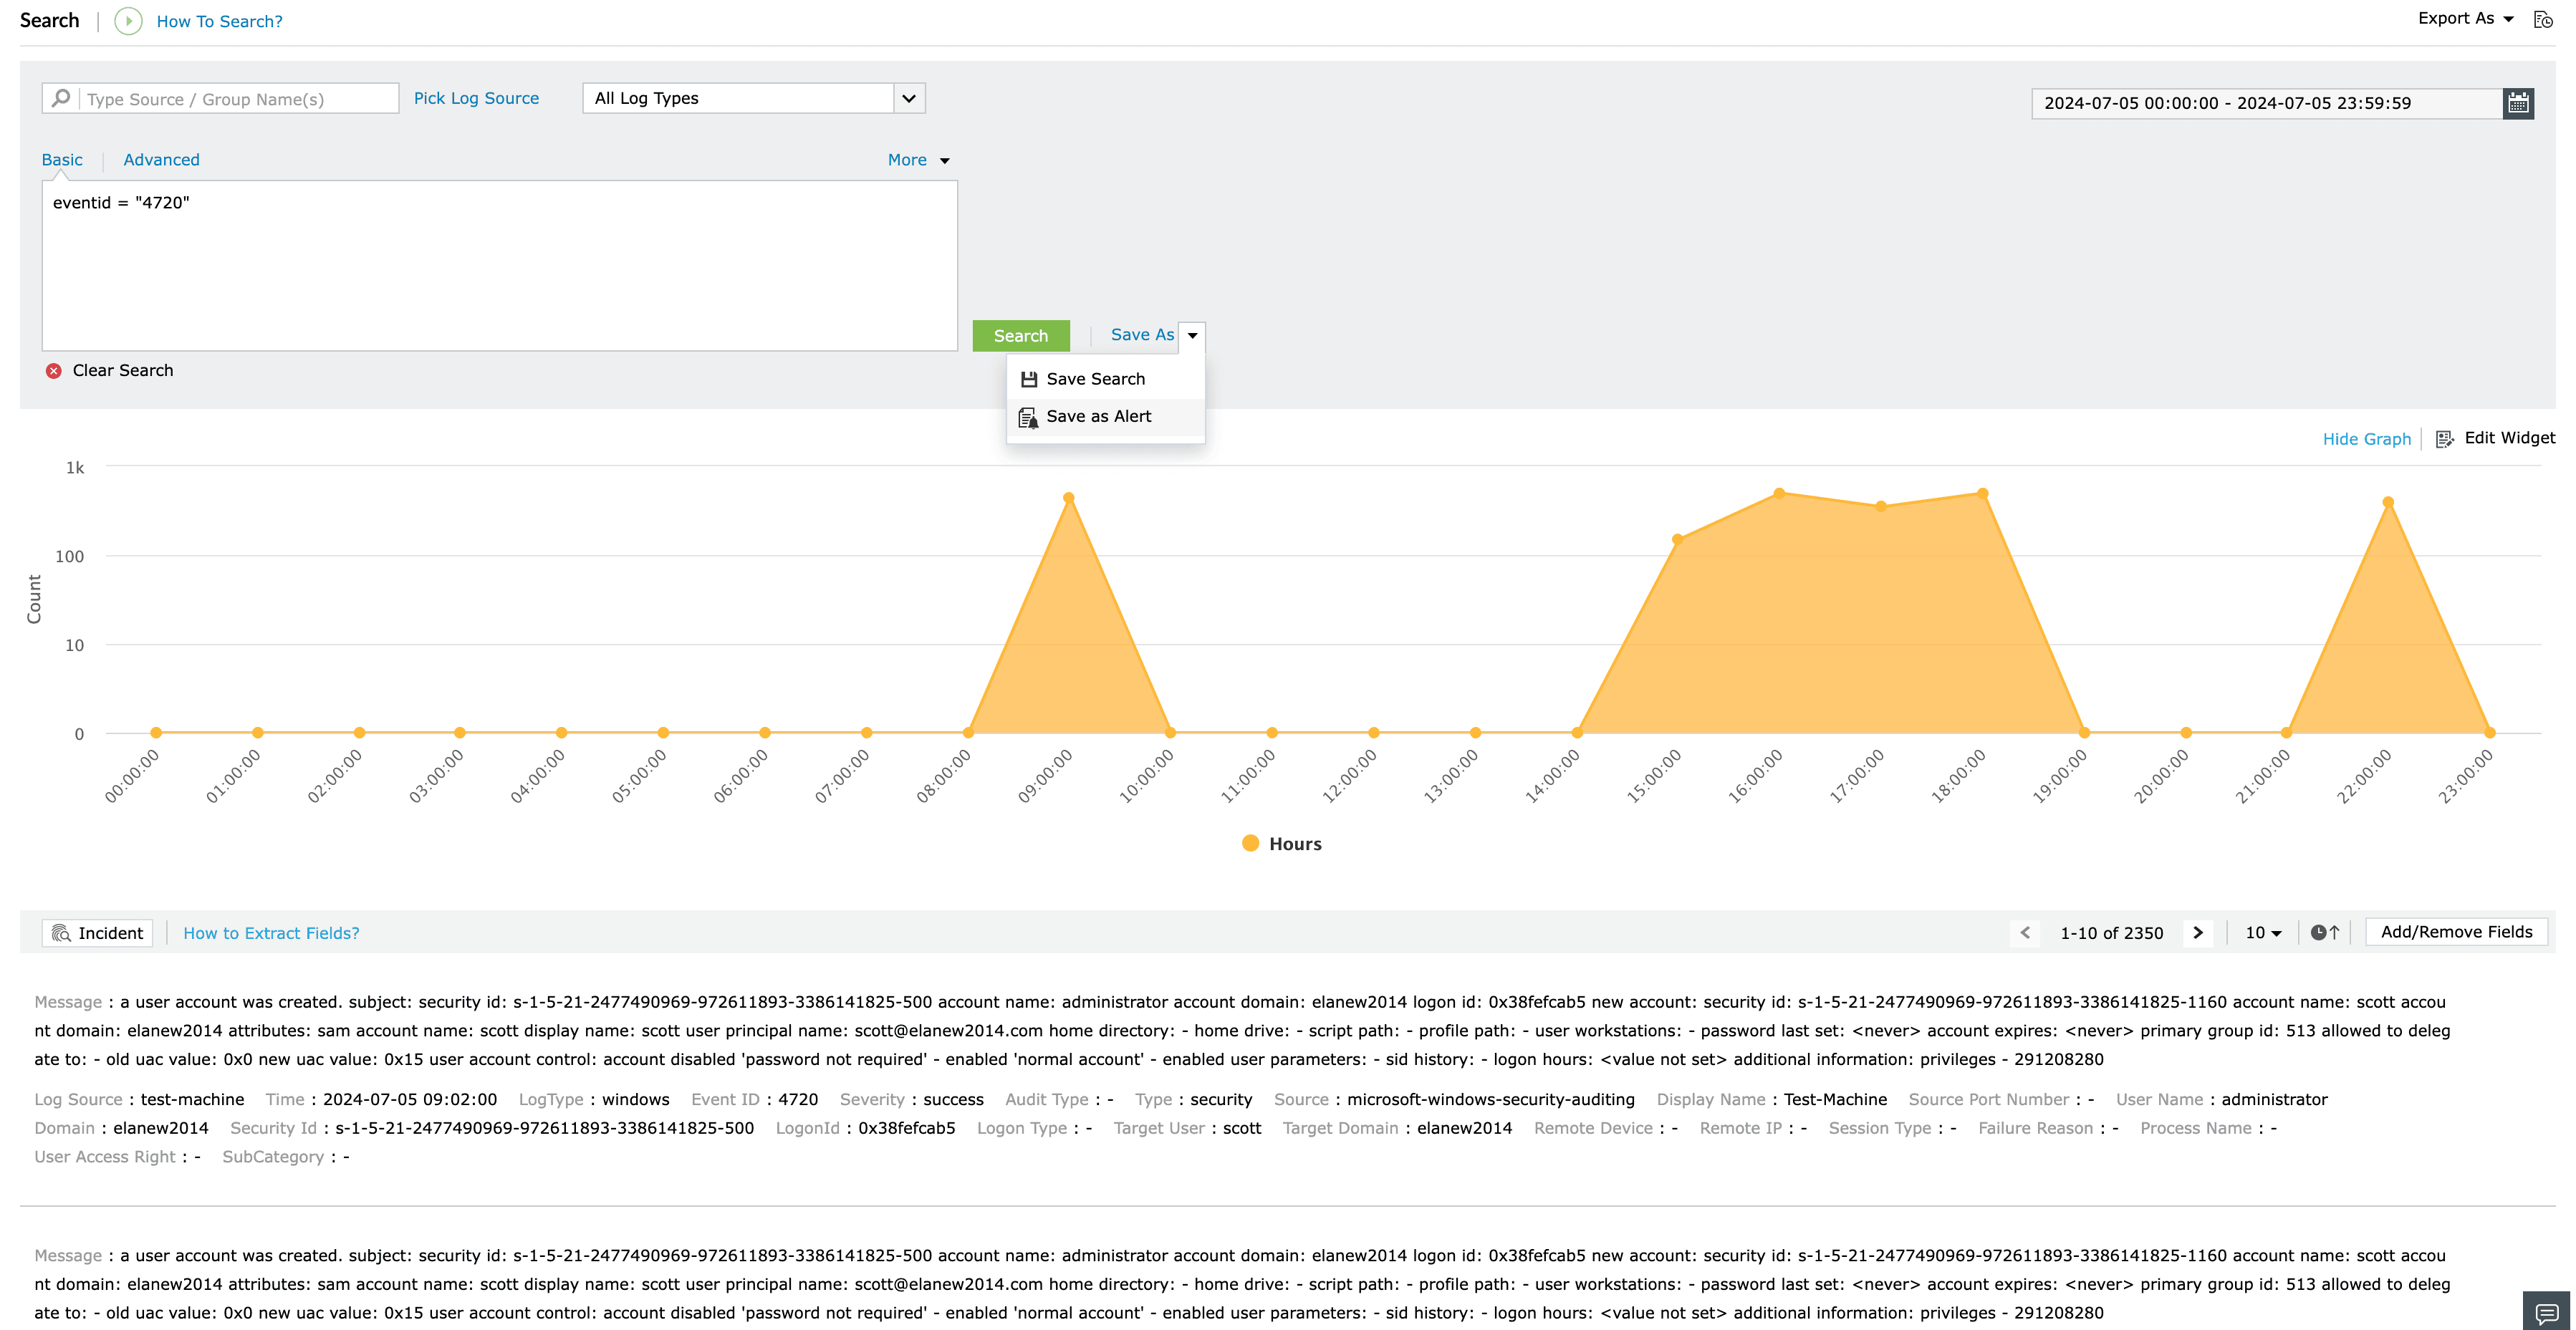Image resolution: width=2576 pixels, height=1330 pixels.
Task: Select Save as Alert menu option
Action: (1098, 417)
